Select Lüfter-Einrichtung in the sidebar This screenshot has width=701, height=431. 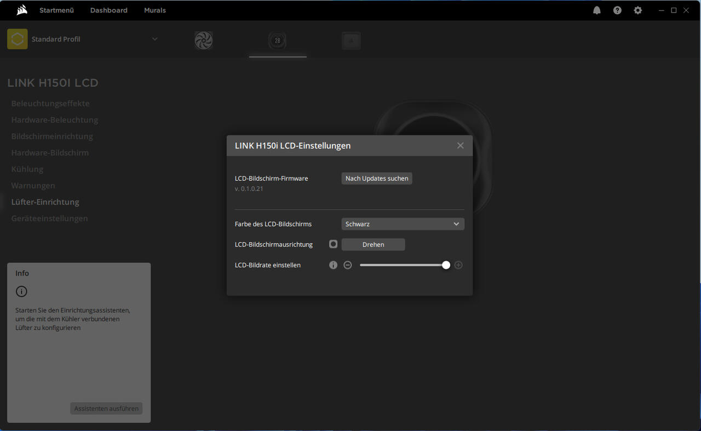click(x=45, y=202)
